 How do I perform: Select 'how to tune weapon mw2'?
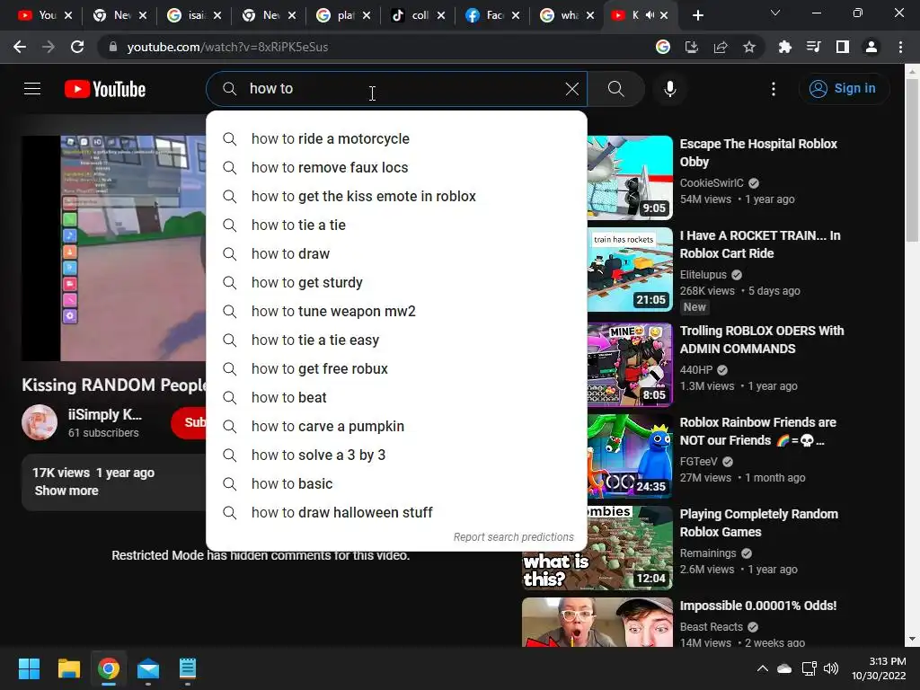point(396,312)
